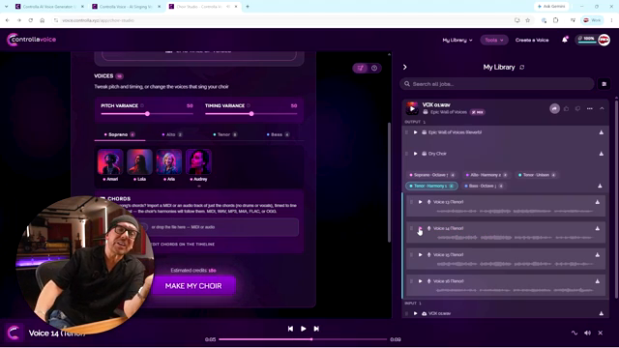Play the Voice 14 track in bottom player
The image size is (619, 348).
[x=303, y=329]
